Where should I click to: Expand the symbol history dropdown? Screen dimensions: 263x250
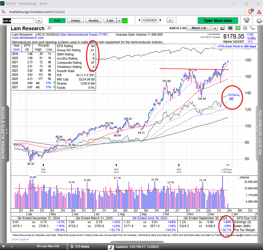[x=39, y=21]
